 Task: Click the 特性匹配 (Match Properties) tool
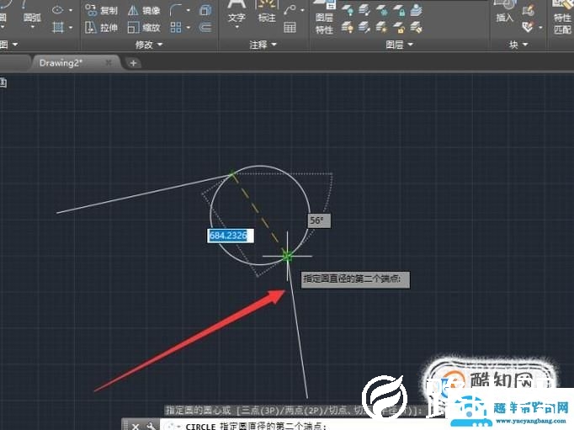(562, 19)
